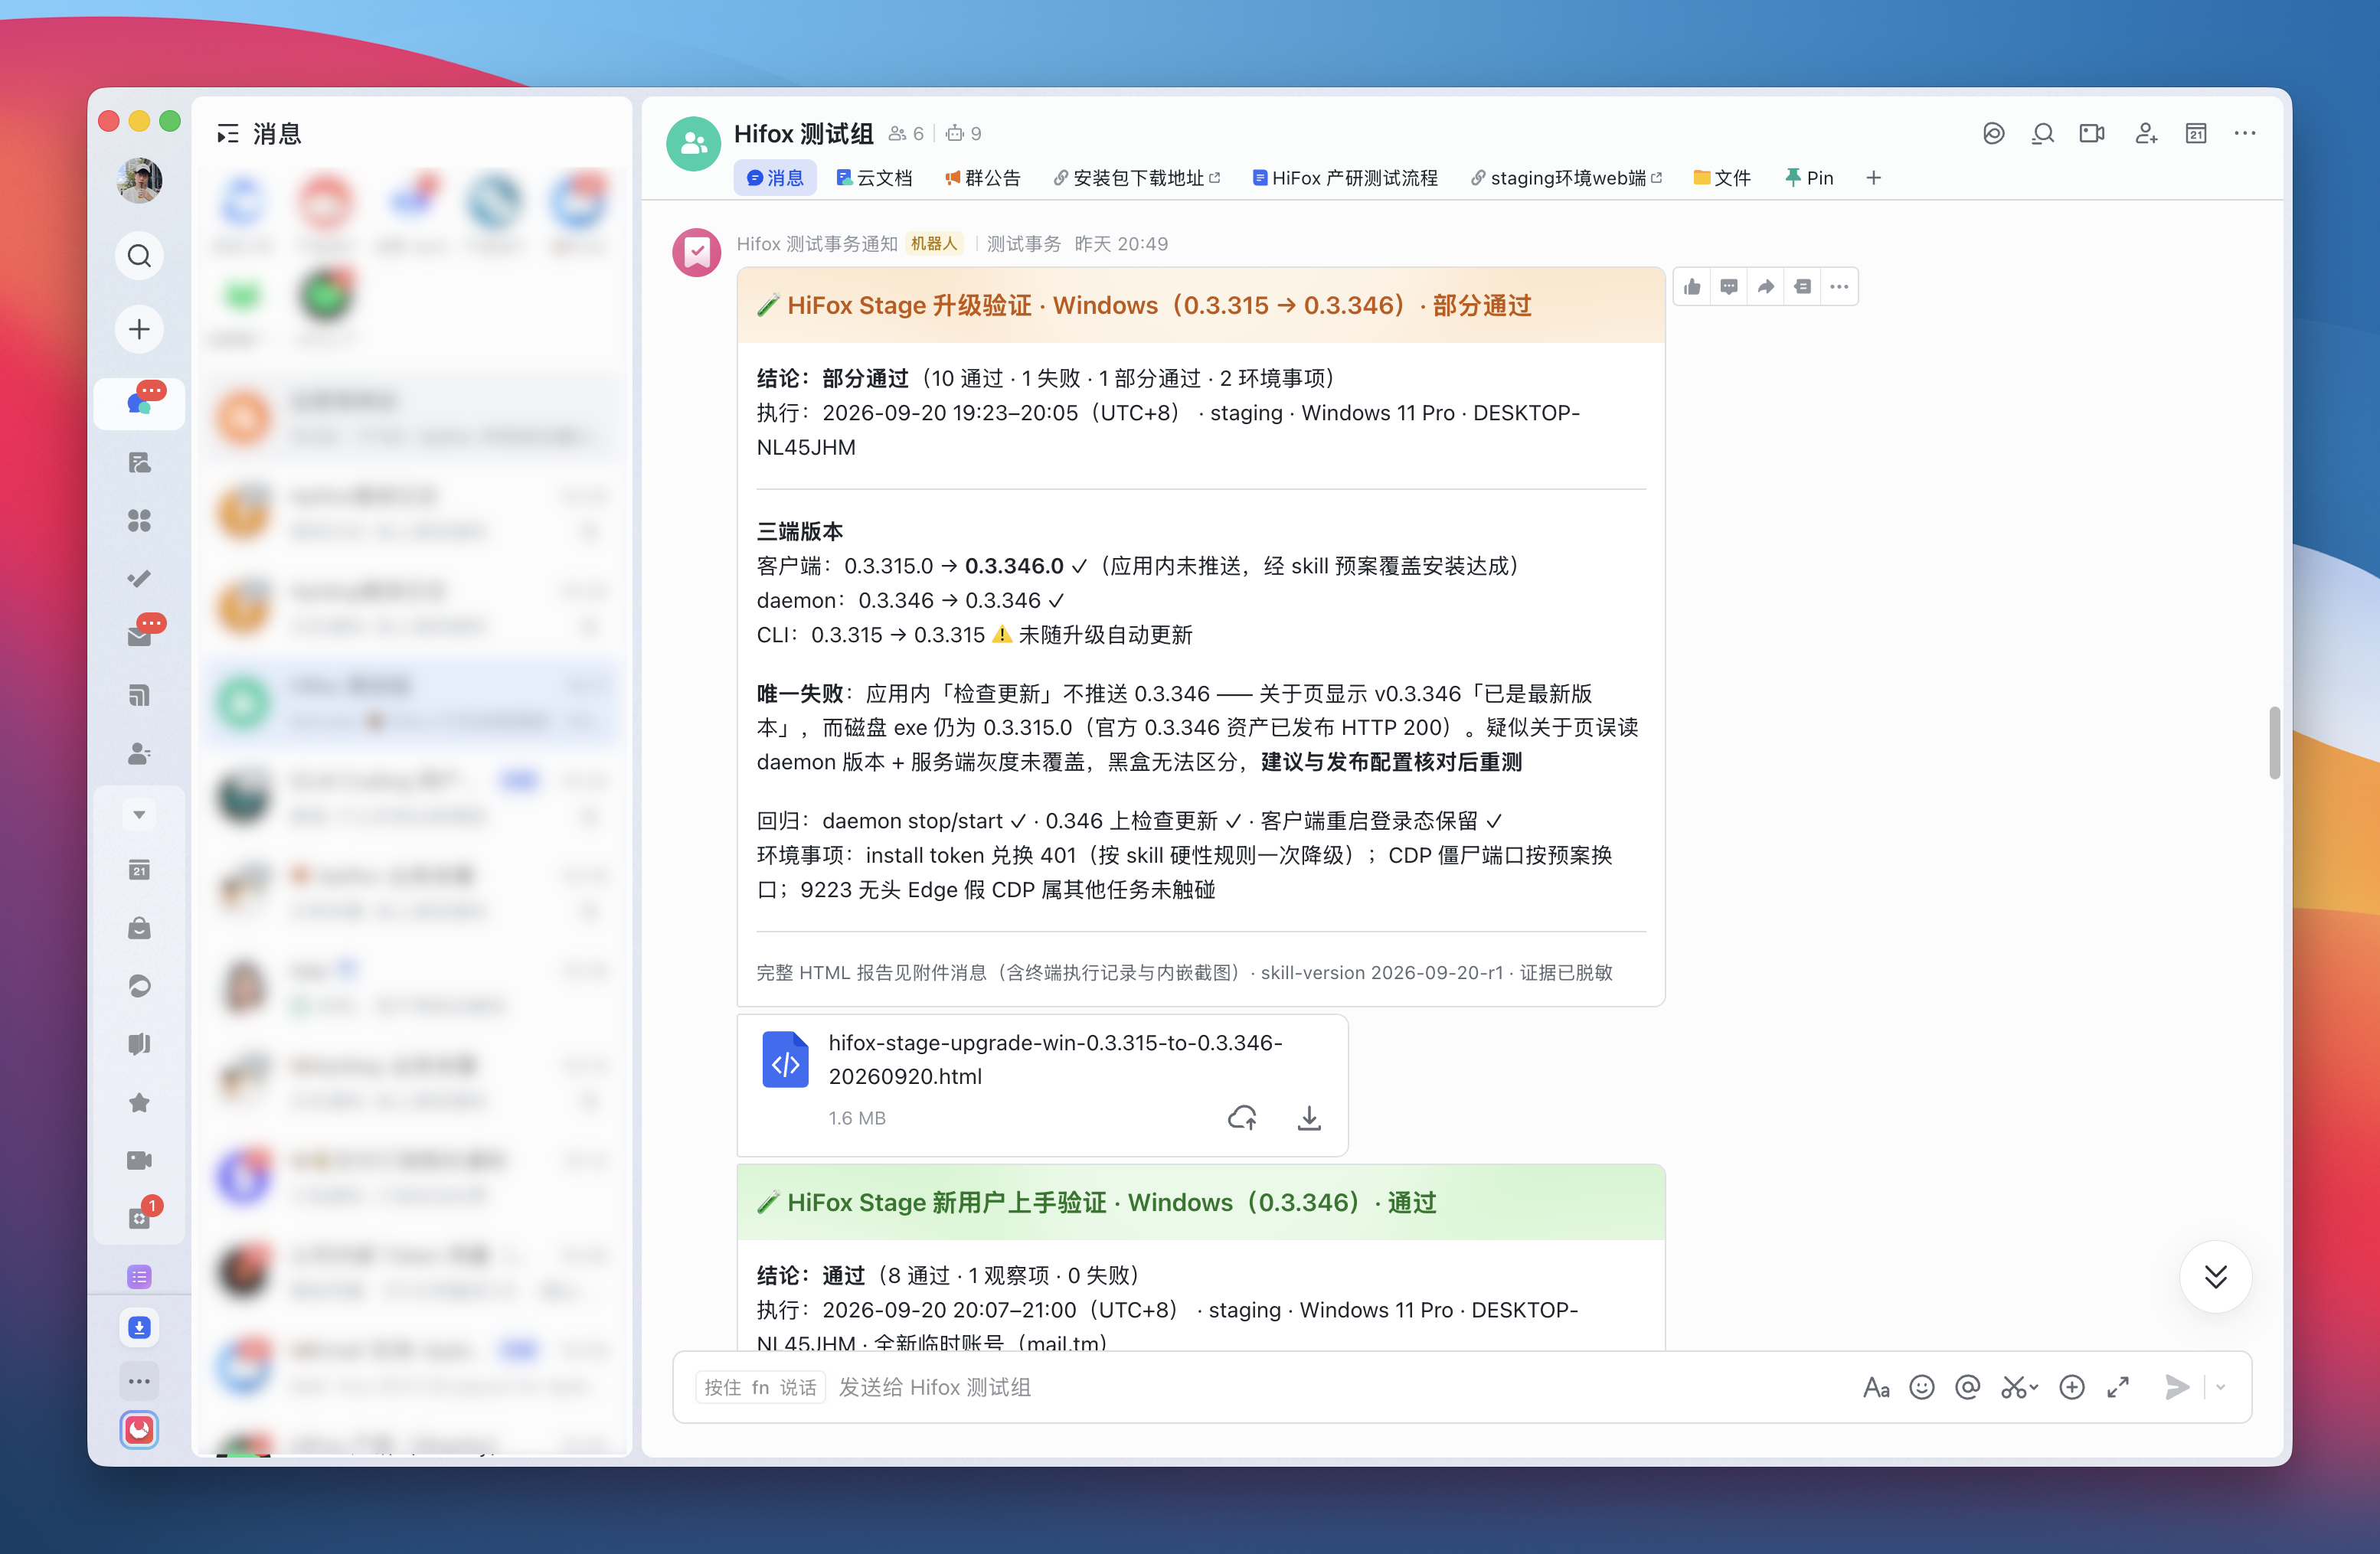Give thumbs up reaction to message

pyautogui.click(x=1692, y=287)
